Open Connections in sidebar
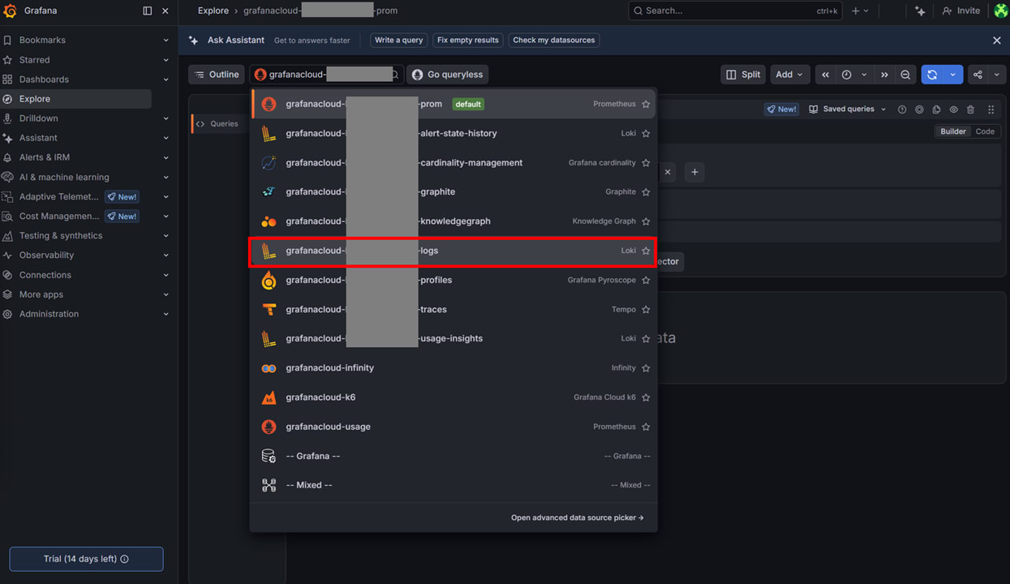This screenshot has height=584, width=1010. tap(45, 275)
